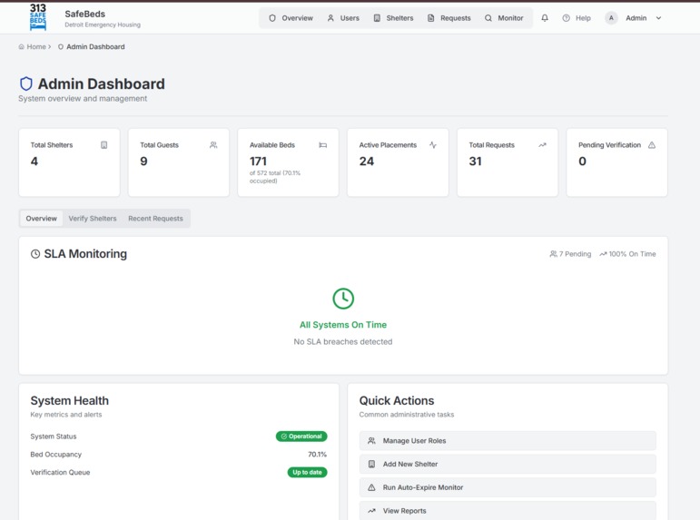Click the Total Requests value 31
Viewport: 700px width, 520px height.
coord(476,162)
